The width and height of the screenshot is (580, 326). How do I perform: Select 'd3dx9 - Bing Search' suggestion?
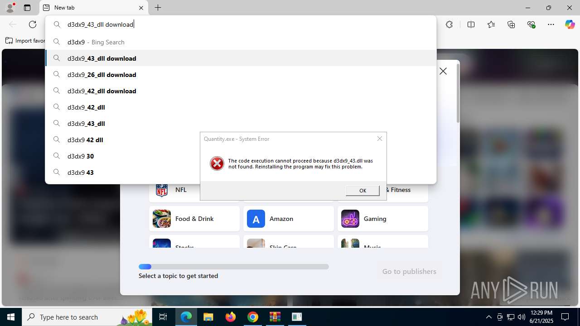pos(241,42)
